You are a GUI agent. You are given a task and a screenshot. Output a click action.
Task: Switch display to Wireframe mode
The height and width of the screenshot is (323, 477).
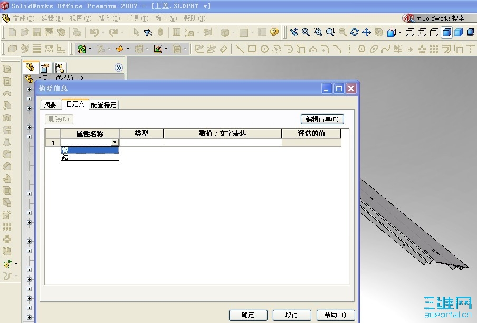(x=410, y=32)
